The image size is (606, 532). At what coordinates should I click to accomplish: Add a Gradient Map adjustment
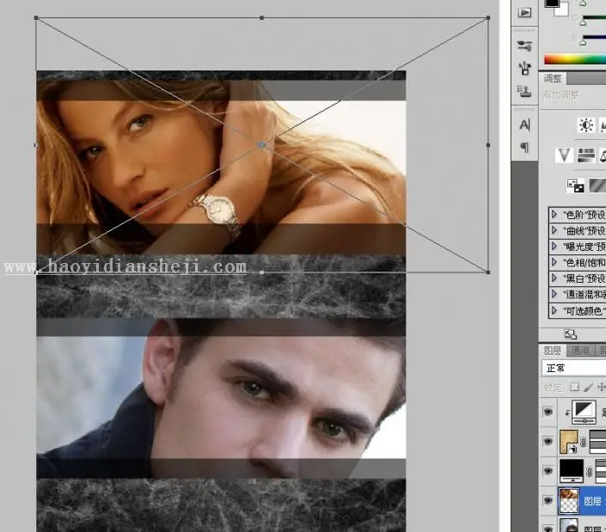tap(597, 186)
